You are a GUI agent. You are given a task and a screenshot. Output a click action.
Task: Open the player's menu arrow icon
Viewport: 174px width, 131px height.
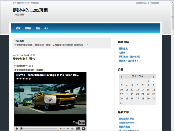point(84,128)
